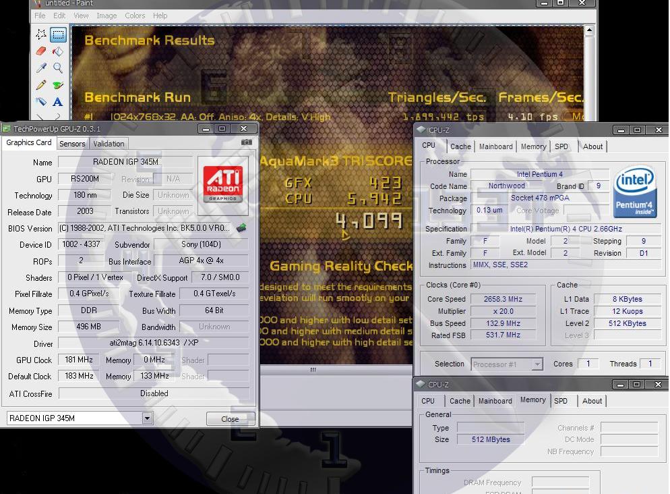This screenshot has height=494, width=670.
Task: Choose the Pencil tool in Paint
Action: 41,85
